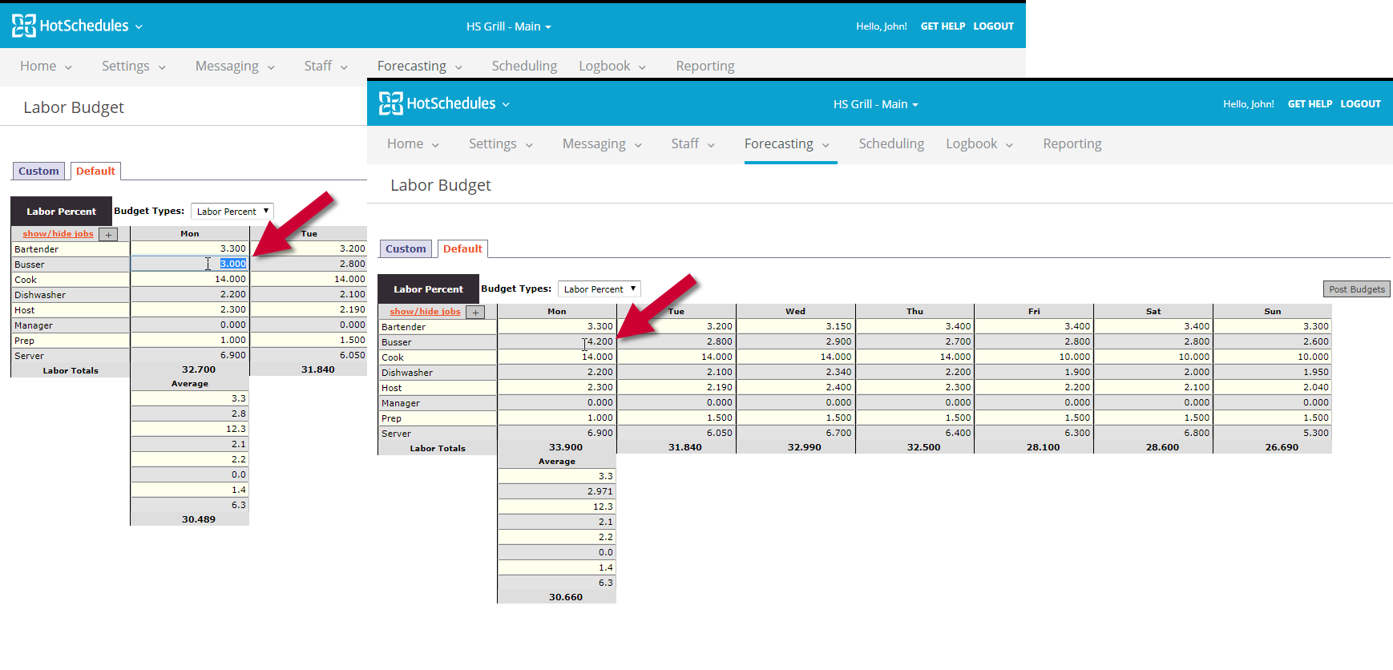Click LOGOUT in the front window header
The width and height of the screenshot is (1393, 670).
[x=1360, y=104]
